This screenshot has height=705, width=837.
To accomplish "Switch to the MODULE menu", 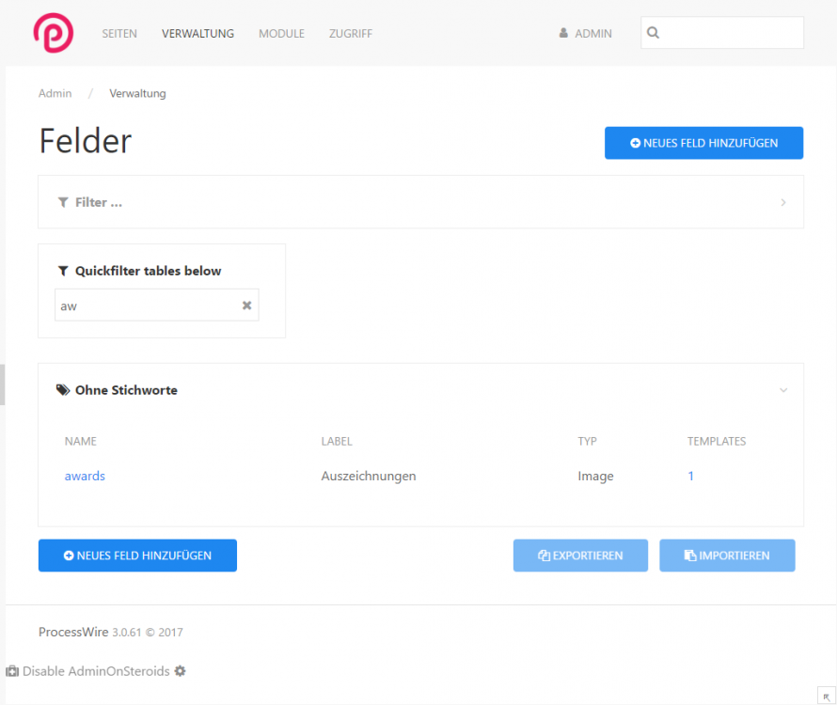I will click(x=281, y=33).
